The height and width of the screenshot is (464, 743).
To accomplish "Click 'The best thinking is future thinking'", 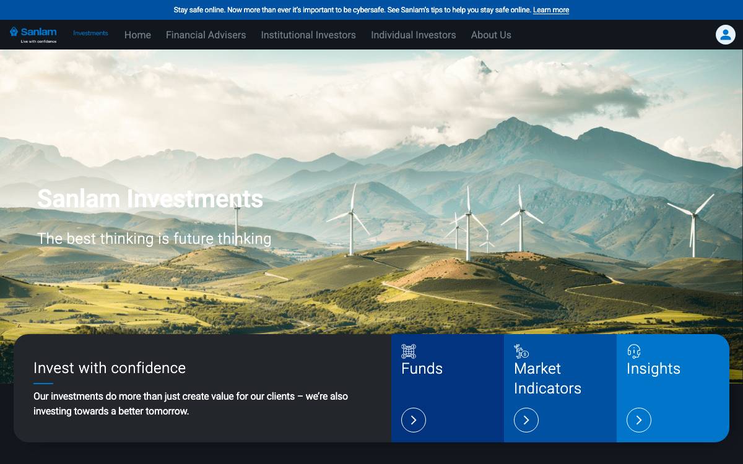I will tap(154, 238).
